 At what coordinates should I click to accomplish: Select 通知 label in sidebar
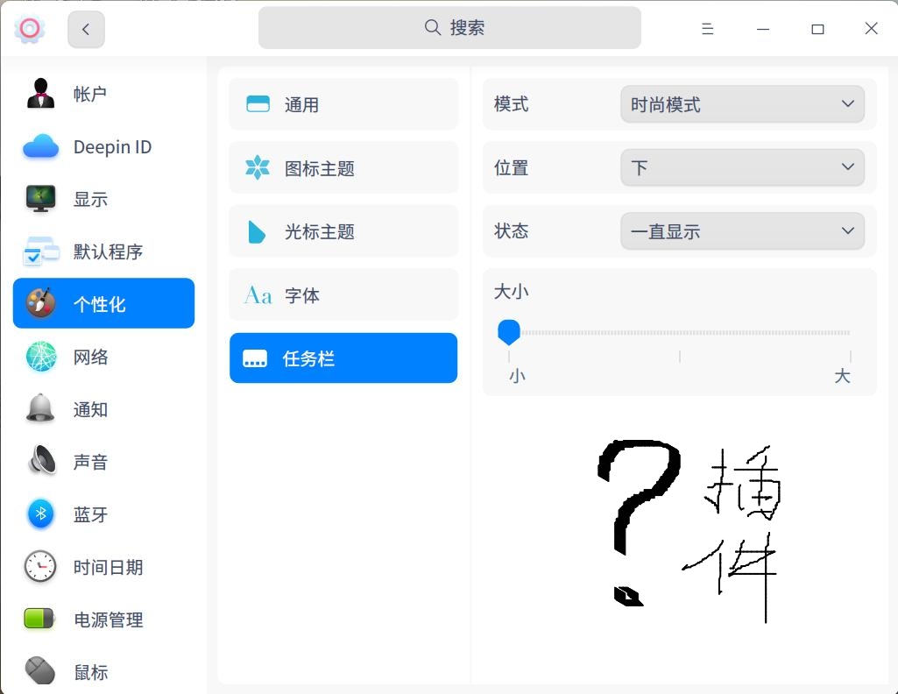tap(90, 410)
